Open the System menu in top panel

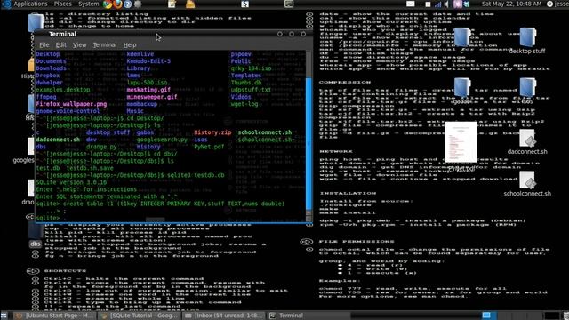click(89, 4)
